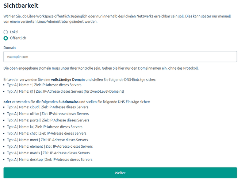Viewport: 241px width, 182px height.
Task: Click the 'element' DNS entry line
Action: click(x=49, y=146)
